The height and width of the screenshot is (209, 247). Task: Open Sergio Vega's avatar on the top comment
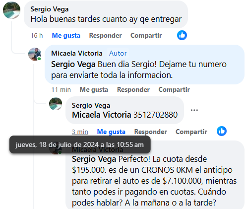pyautogui.click(x=11, y=10)
